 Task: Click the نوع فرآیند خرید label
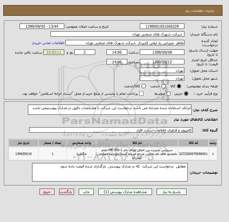(x=206, y=94)
